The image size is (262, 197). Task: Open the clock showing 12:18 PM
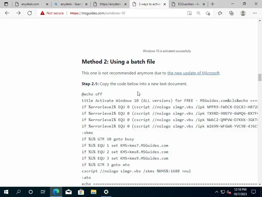coord(240,192)
